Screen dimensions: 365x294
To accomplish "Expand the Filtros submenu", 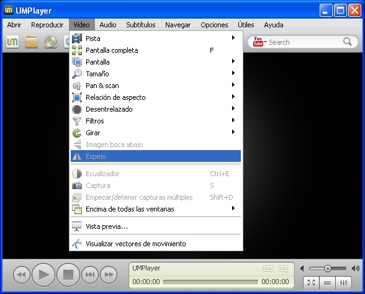I will click(156, 121).
